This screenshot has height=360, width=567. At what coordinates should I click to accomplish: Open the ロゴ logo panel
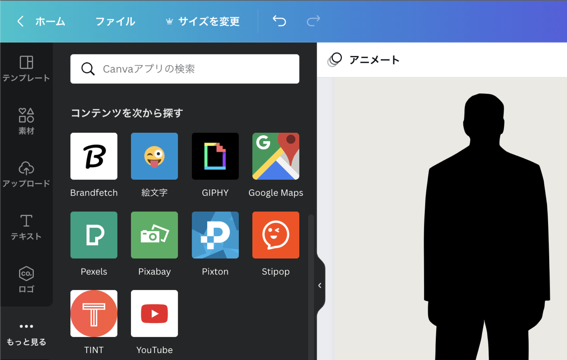tap(26, 279)
